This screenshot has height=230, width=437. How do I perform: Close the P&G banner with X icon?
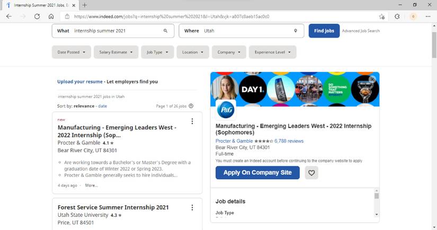coord(372,79)
